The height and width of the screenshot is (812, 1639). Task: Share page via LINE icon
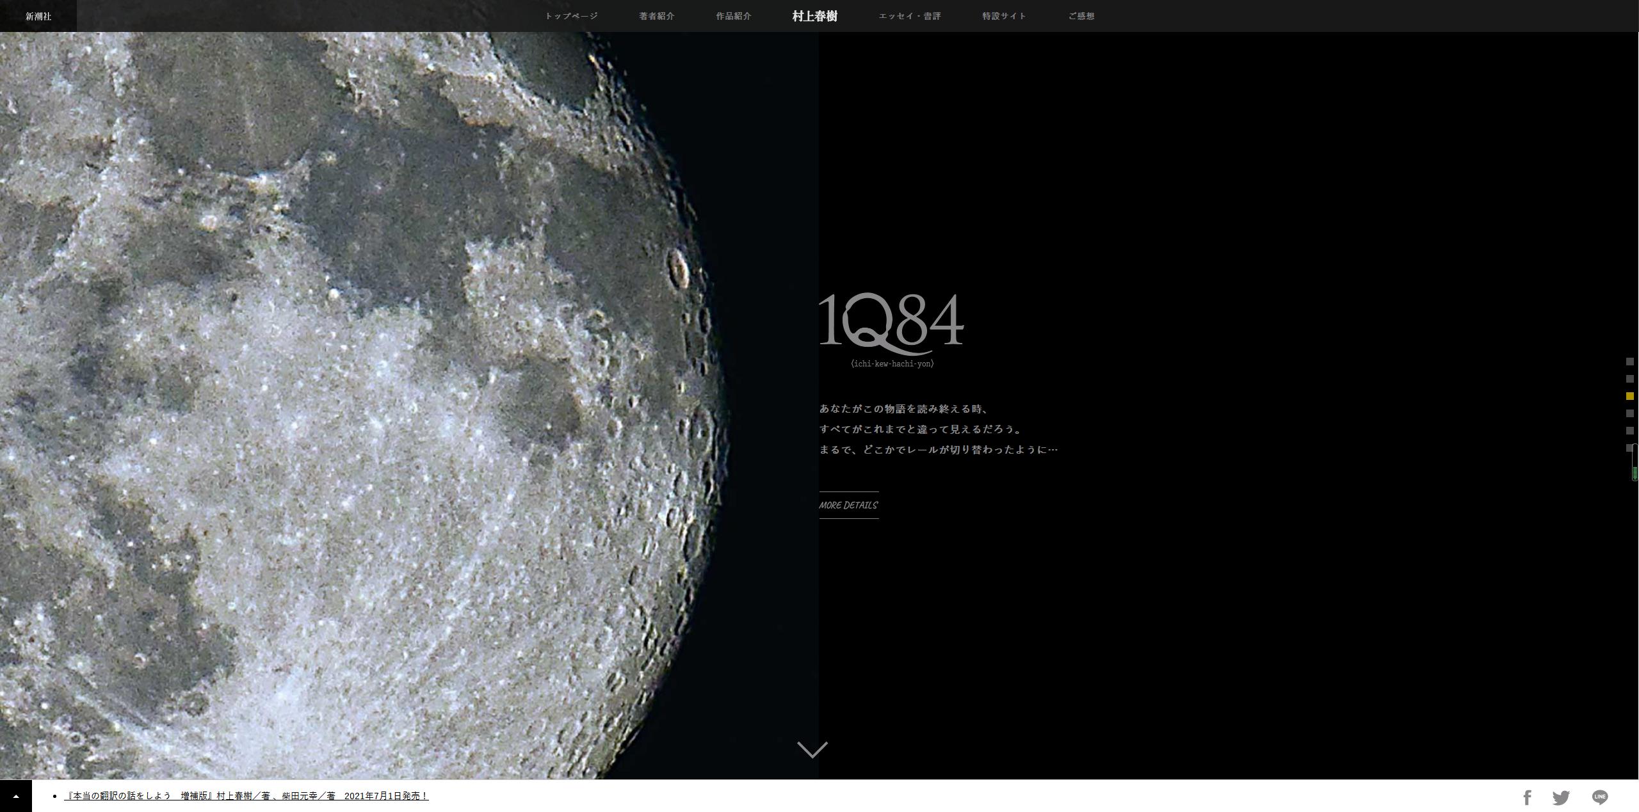click(x=1599, y=797)
